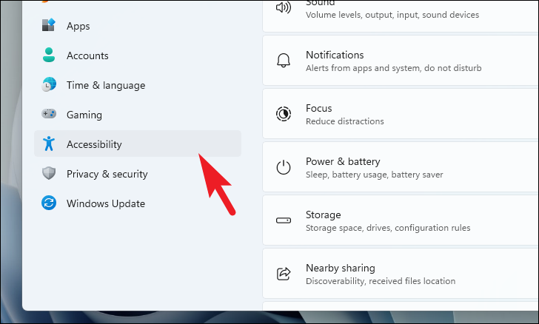Open the Focus settings card
Image resolution: width=539 pixels, height=324 pixels.
click(401, 114)
